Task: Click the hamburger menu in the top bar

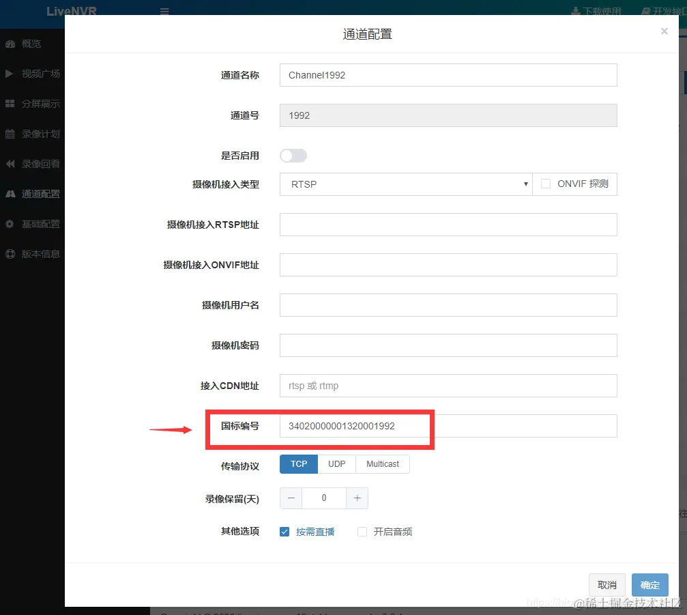Action: point(164,11)
